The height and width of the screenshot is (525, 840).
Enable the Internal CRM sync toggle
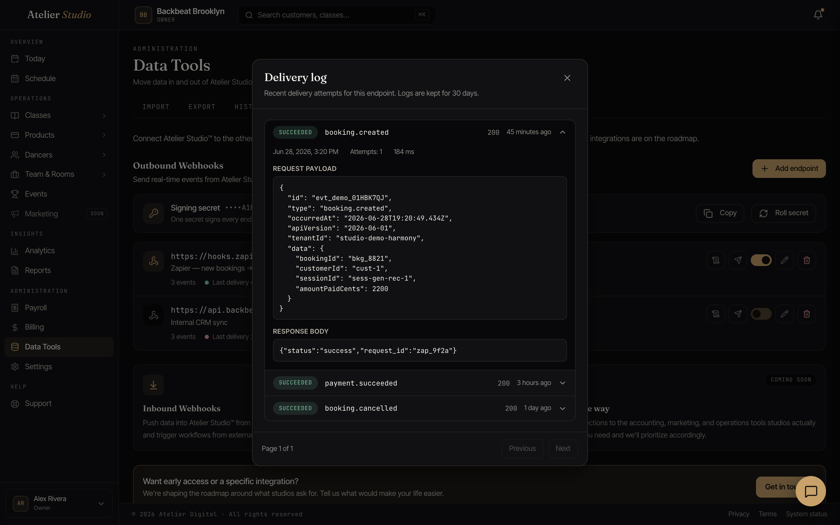tap(761, 314)
